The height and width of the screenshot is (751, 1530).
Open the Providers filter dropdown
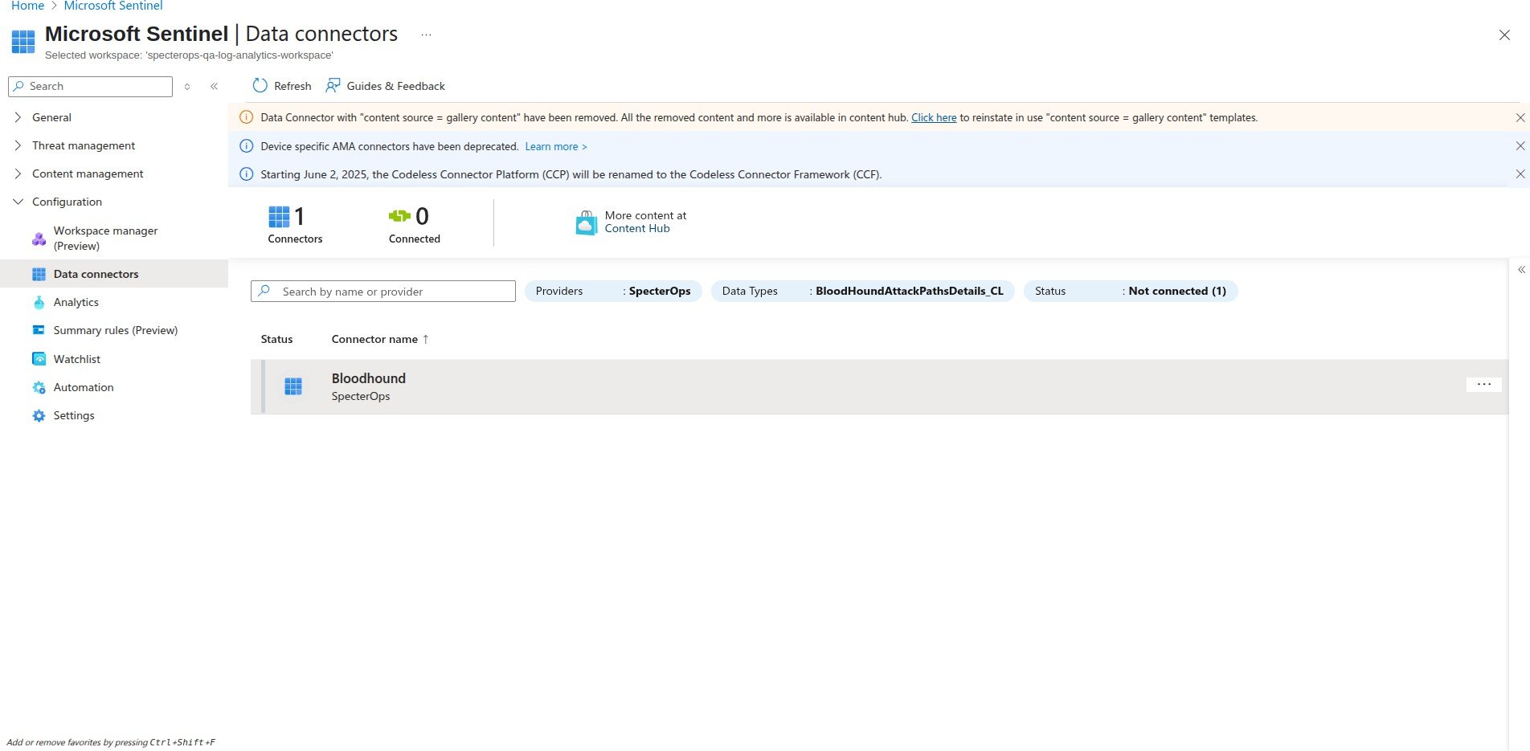613,291
